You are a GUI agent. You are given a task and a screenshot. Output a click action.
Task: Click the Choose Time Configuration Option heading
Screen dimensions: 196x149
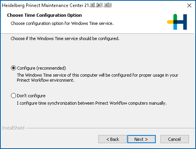tap(45, 15)
